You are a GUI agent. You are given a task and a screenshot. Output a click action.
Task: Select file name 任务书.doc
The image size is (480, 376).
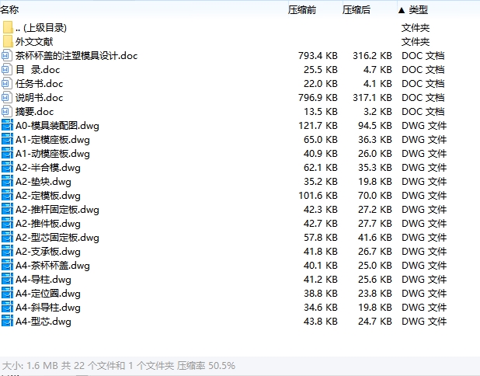tap(39, 84)
